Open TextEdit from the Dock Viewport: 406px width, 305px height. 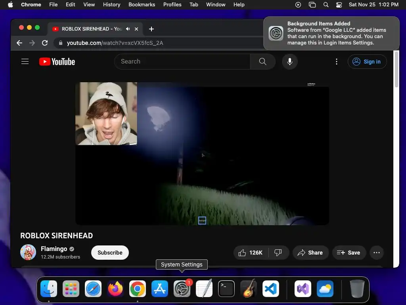tap(204, 289)
